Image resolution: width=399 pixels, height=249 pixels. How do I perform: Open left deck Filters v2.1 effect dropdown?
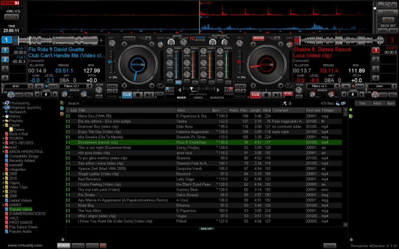(x=89, y=86)
